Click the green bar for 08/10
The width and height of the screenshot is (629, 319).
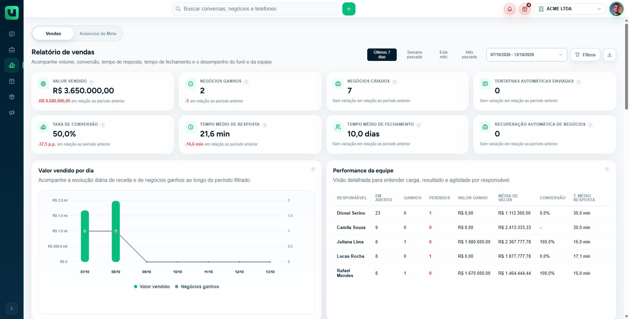(x=116, y=232)
